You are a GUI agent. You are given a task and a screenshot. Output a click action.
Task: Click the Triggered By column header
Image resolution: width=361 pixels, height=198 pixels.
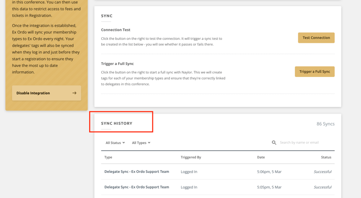tap(191, 157)
